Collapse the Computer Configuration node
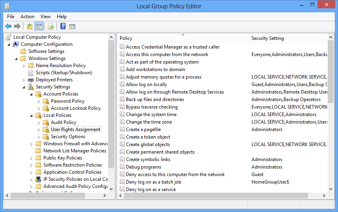Viewport: 338px width, 212px height. pos(9,44)
